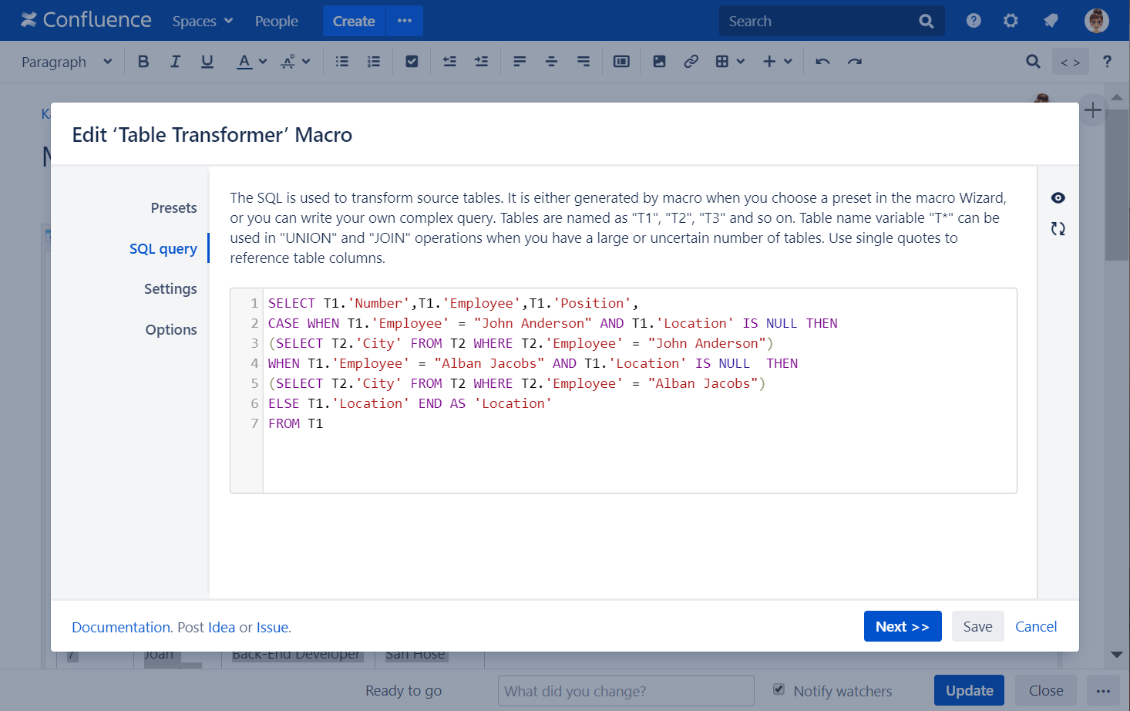Open the Paragraph style dropdown

click(66, 62)
